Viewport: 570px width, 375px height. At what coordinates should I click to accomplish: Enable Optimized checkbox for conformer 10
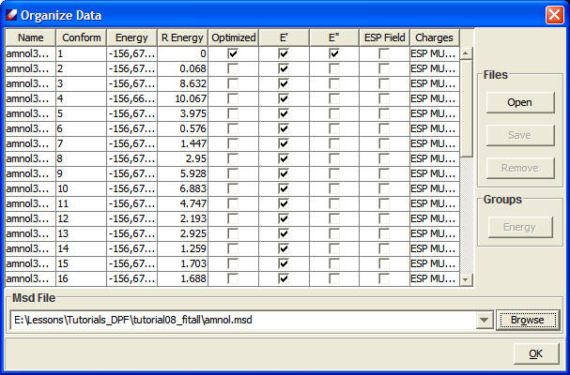(x=233, y=189)
